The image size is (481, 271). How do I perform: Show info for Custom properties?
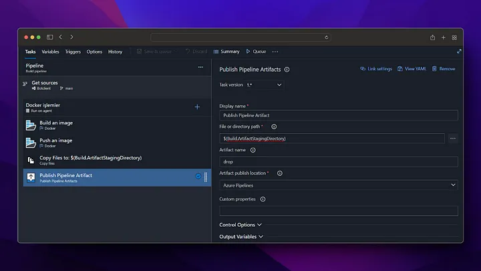(x=263, y=199)
